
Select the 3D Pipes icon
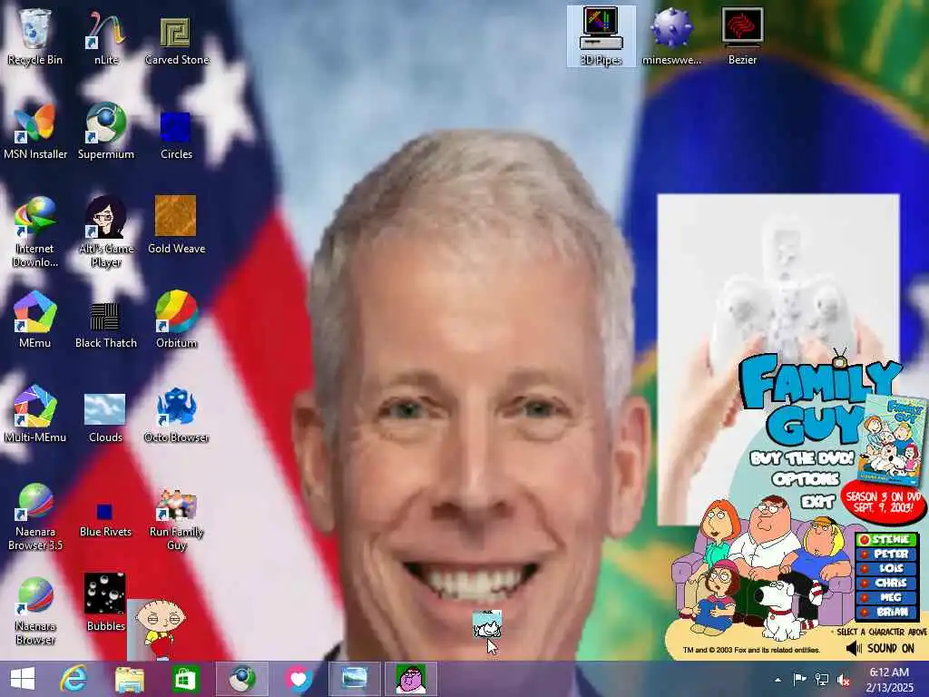coord(601,36)
